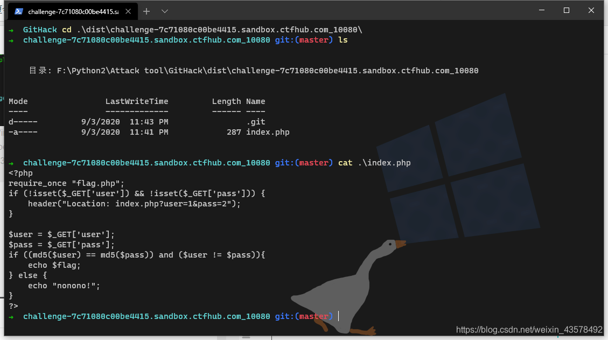Click the '?>' closing tag line
Viewport: 608px width, 340px height.
point(13,306)
